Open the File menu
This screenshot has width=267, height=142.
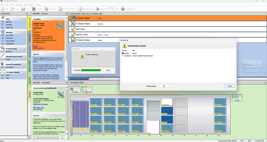2,5
